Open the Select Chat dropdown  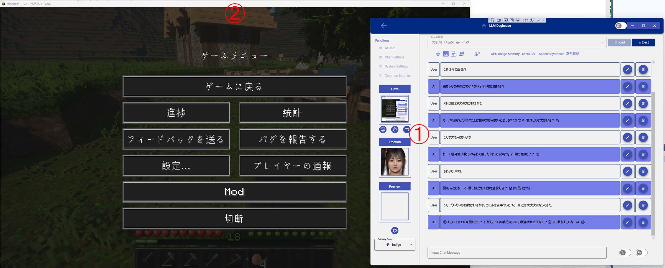517,42
